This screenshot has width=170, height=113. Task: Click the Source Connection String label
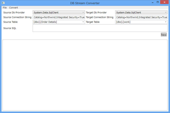click(x=17, y=17)
